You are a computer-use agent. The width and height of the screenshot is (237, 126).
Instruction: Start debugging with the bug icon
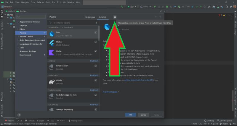[x=167, y=6]
